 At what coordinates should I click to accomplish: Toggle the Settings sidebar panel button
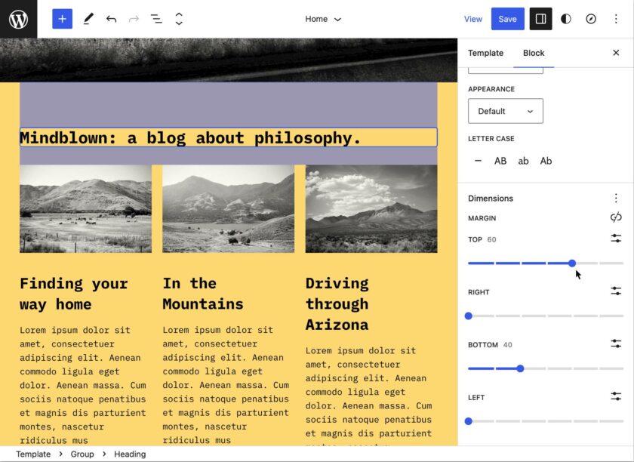point(540,19)
